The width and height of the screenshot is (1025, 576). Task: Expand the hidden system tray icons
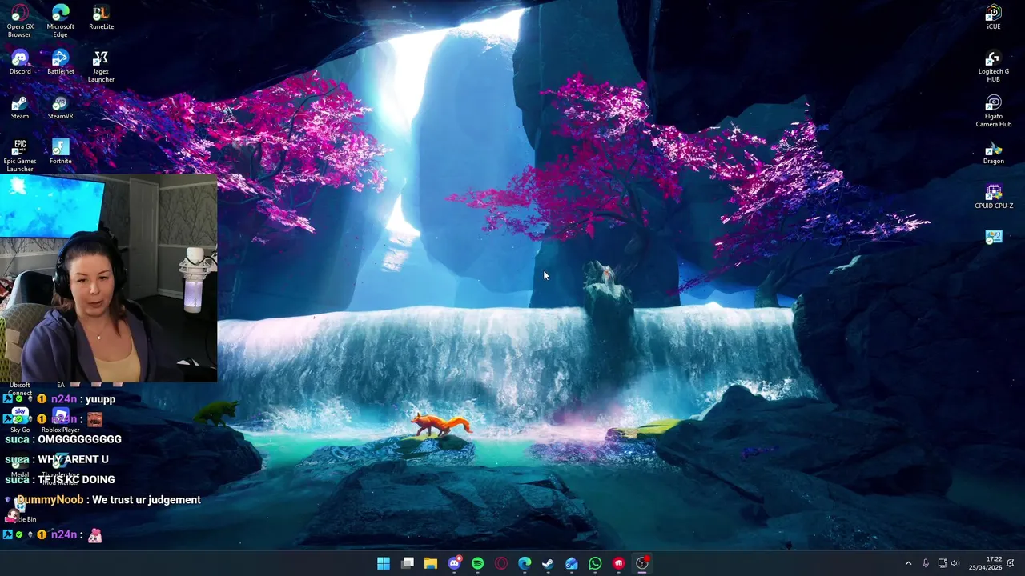pyautogui.click(x=908, y=563)
